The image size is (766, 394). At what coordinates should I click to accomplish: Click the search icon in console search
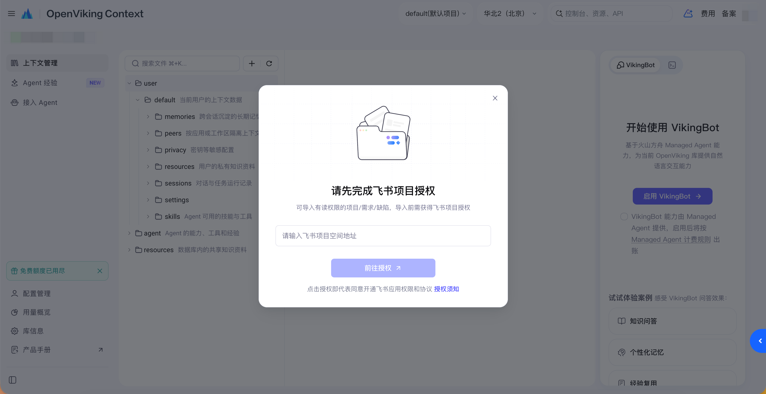559,14
